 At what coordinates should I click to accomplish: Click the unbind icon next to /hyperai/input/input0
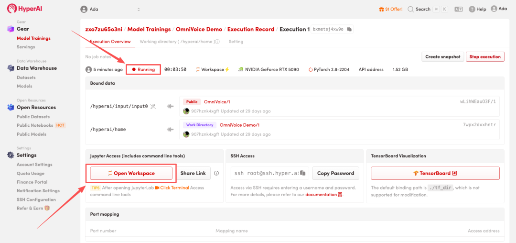pyautogui.click(x=153, y=106)
